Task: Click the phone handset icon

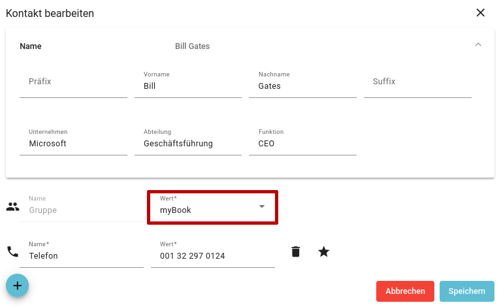Action: pos(12,251)
